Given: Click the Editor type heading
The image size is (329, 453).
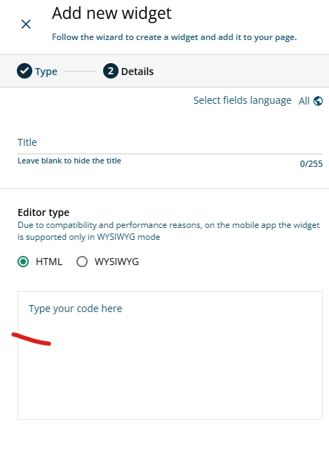Looking at the screenshot, I should (43, 212).
